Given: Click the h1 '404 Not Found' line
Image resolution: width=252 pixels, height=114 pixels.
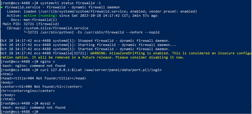Looking at the screenshot, I should (x=41, y=87).
